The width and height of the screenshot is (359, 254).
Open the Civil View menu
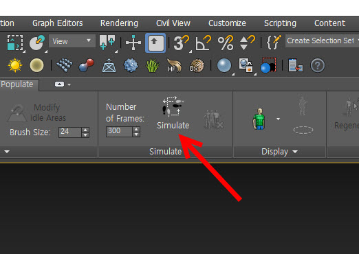[x=173, y=23]
